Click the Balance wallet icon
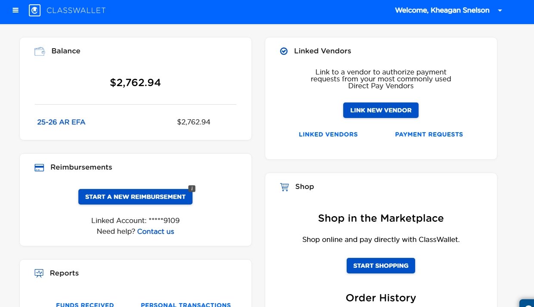Image resolution: width=534 pixels, height=307 pixels. [40, 51]
